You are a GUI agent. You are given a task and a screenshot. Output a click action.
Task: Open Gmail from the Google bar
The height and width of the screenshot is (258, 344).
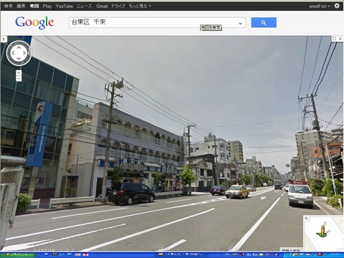click(x=102, y=6)
